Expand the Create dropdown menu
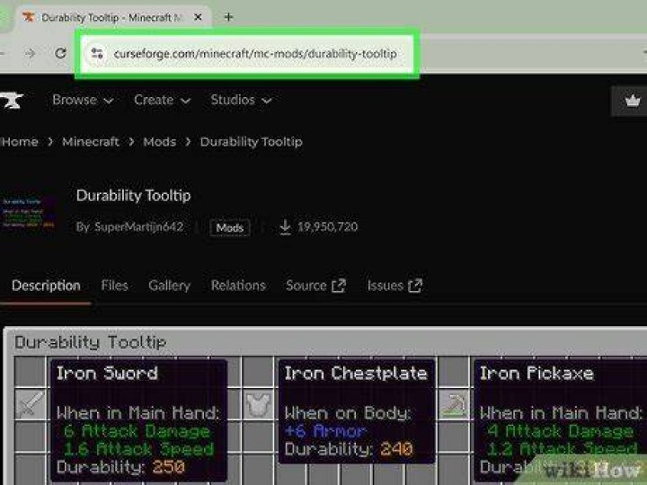 pos(162,101)
